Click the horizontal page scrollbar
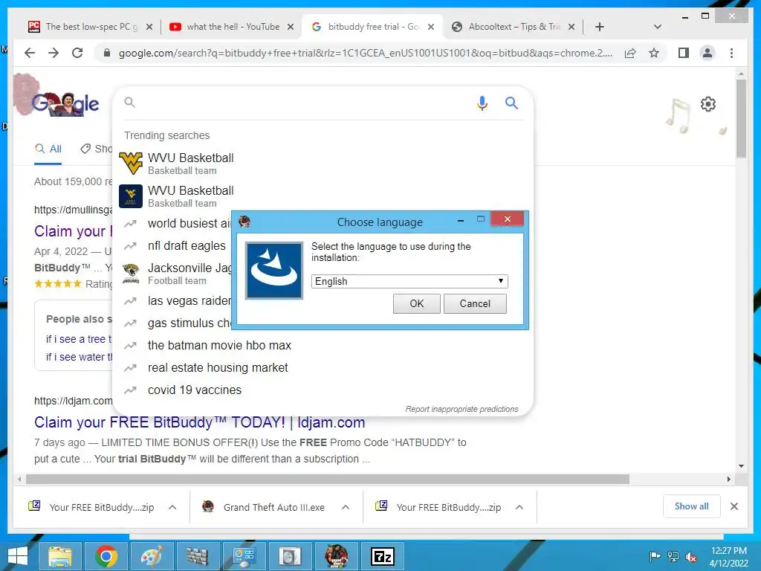761x571 pixels. 328,480
